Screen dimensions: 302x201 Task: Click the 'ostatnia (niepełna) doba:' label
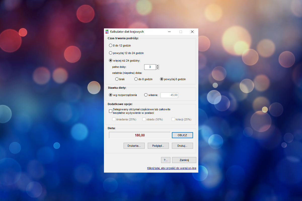coord(127,73)
